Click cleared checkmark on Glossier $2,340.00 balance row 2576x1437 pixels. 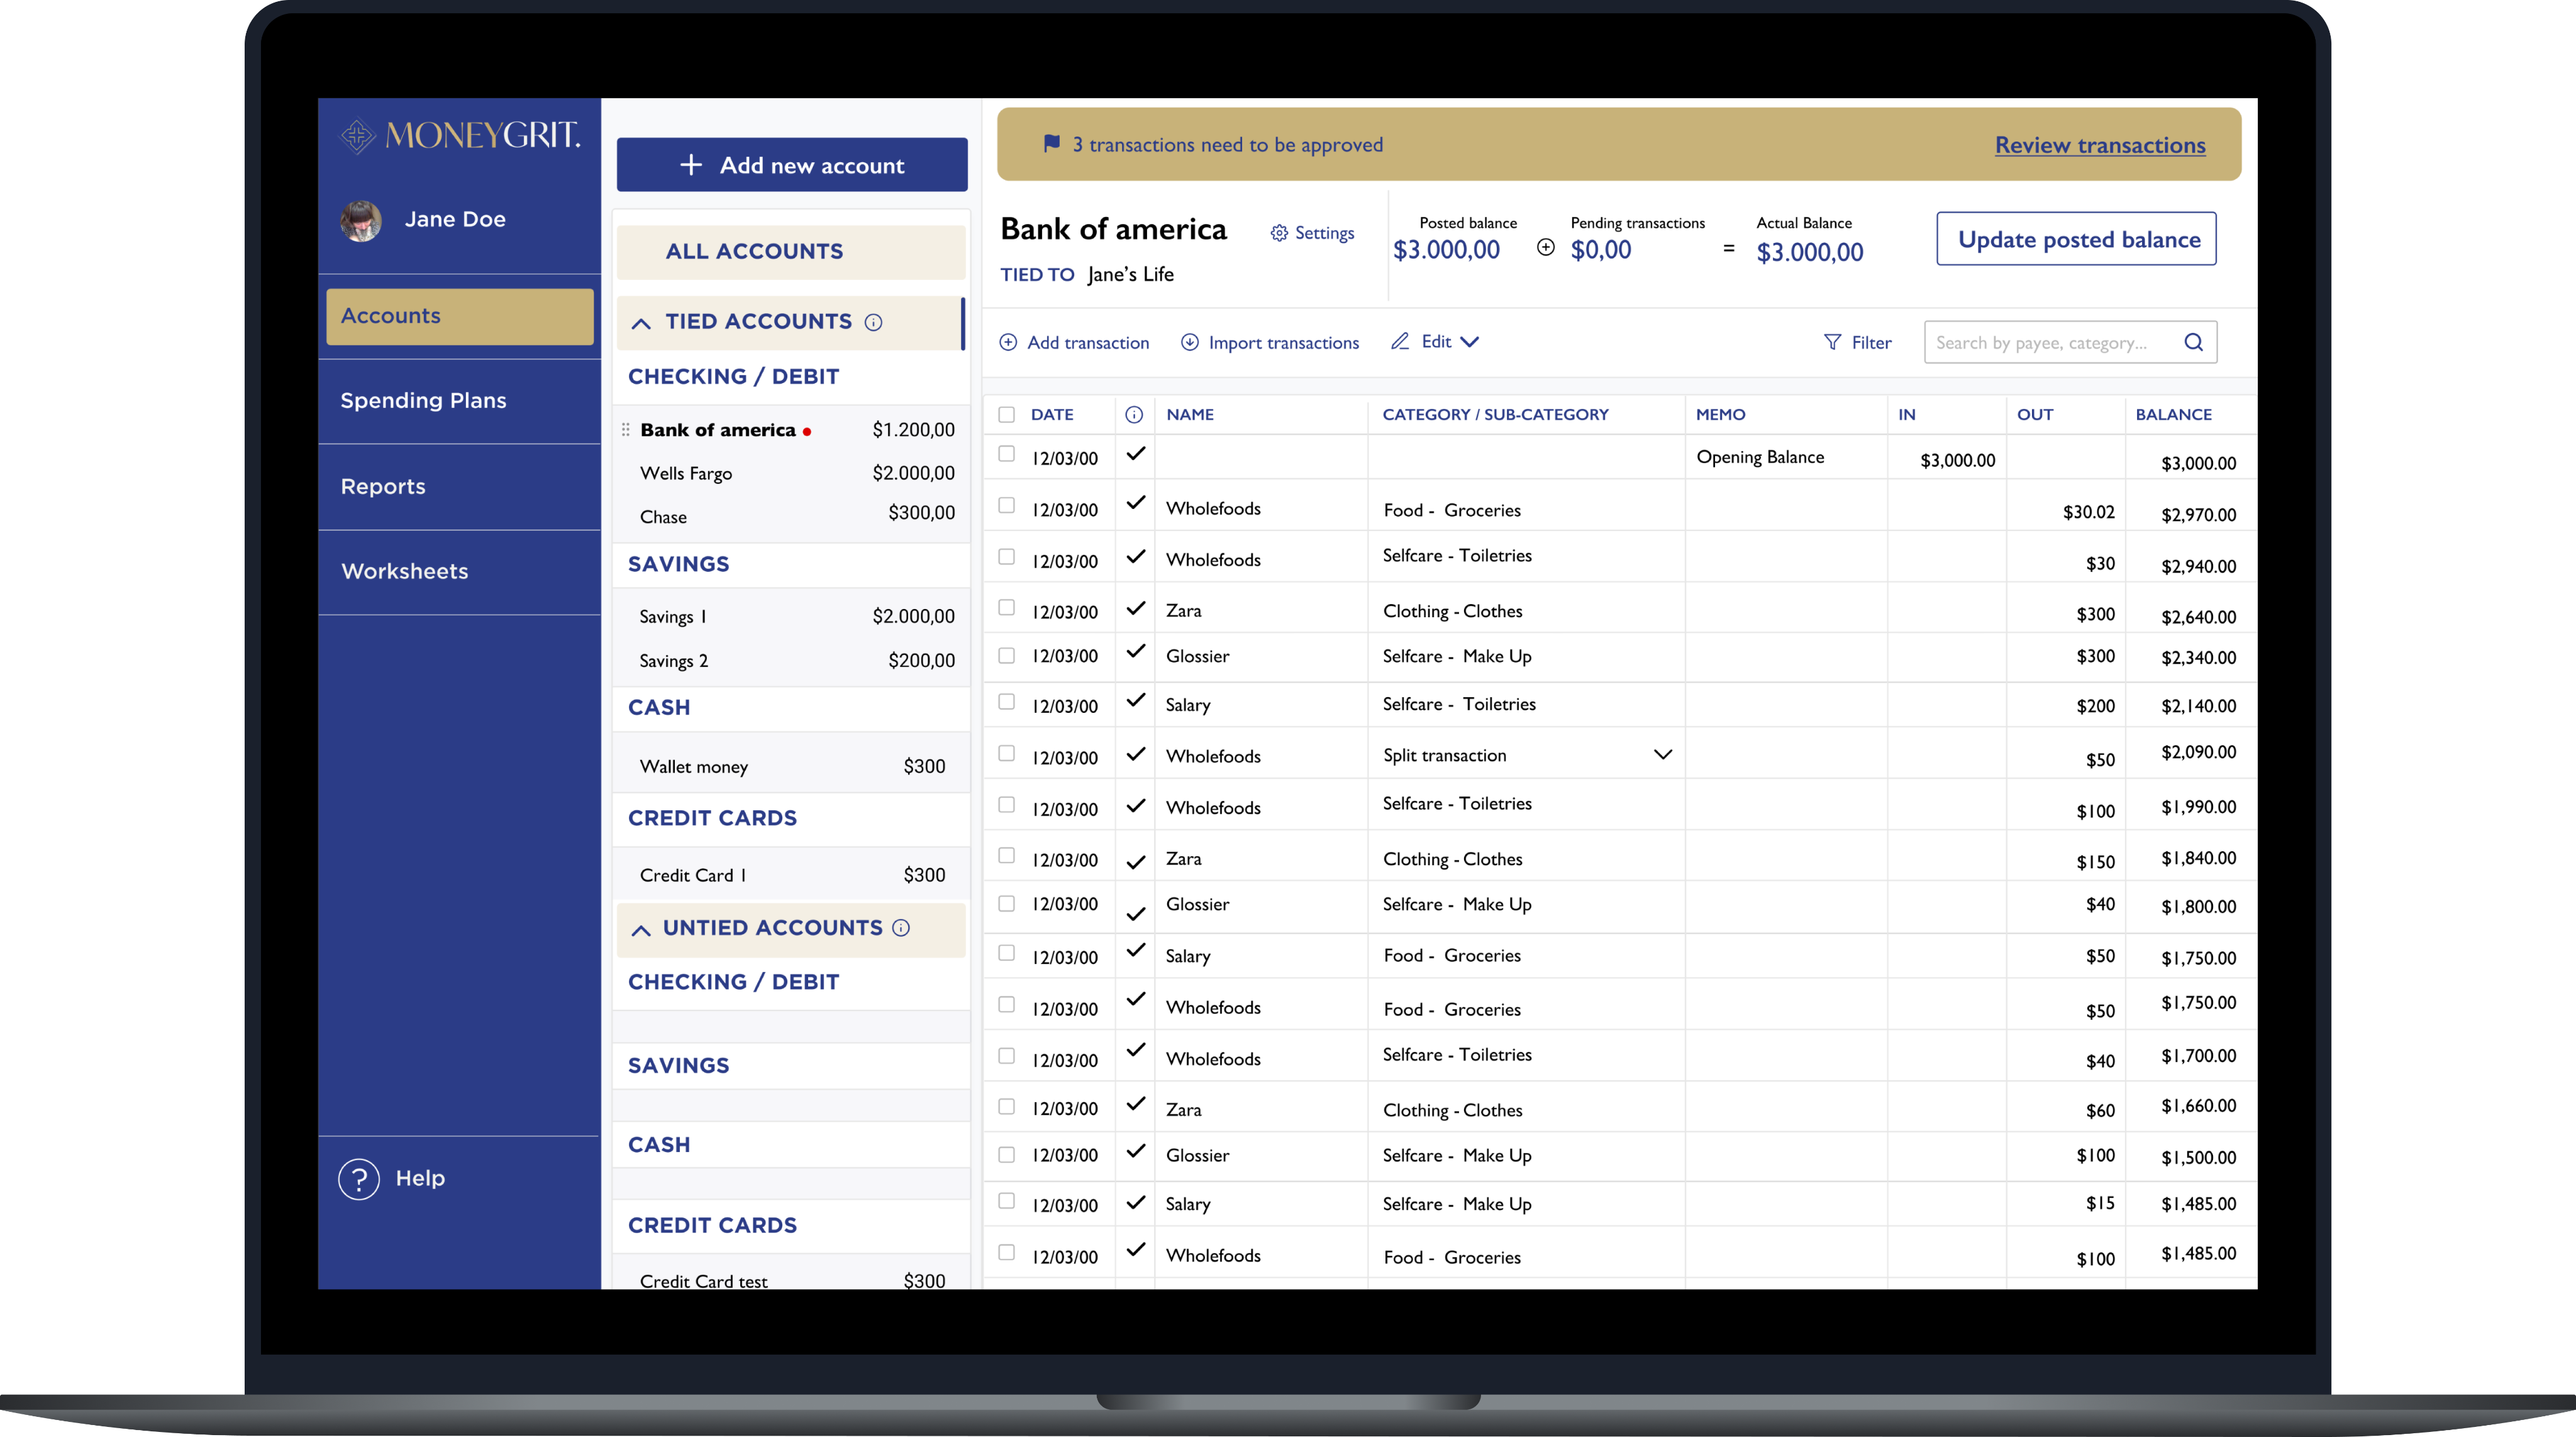[x=1136, y=651]
